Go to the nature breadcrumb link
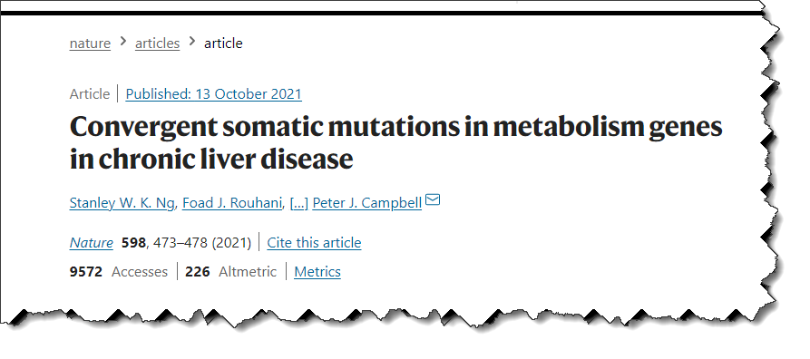This screenshot has width=810, height=359. click(x=90, y=44)
